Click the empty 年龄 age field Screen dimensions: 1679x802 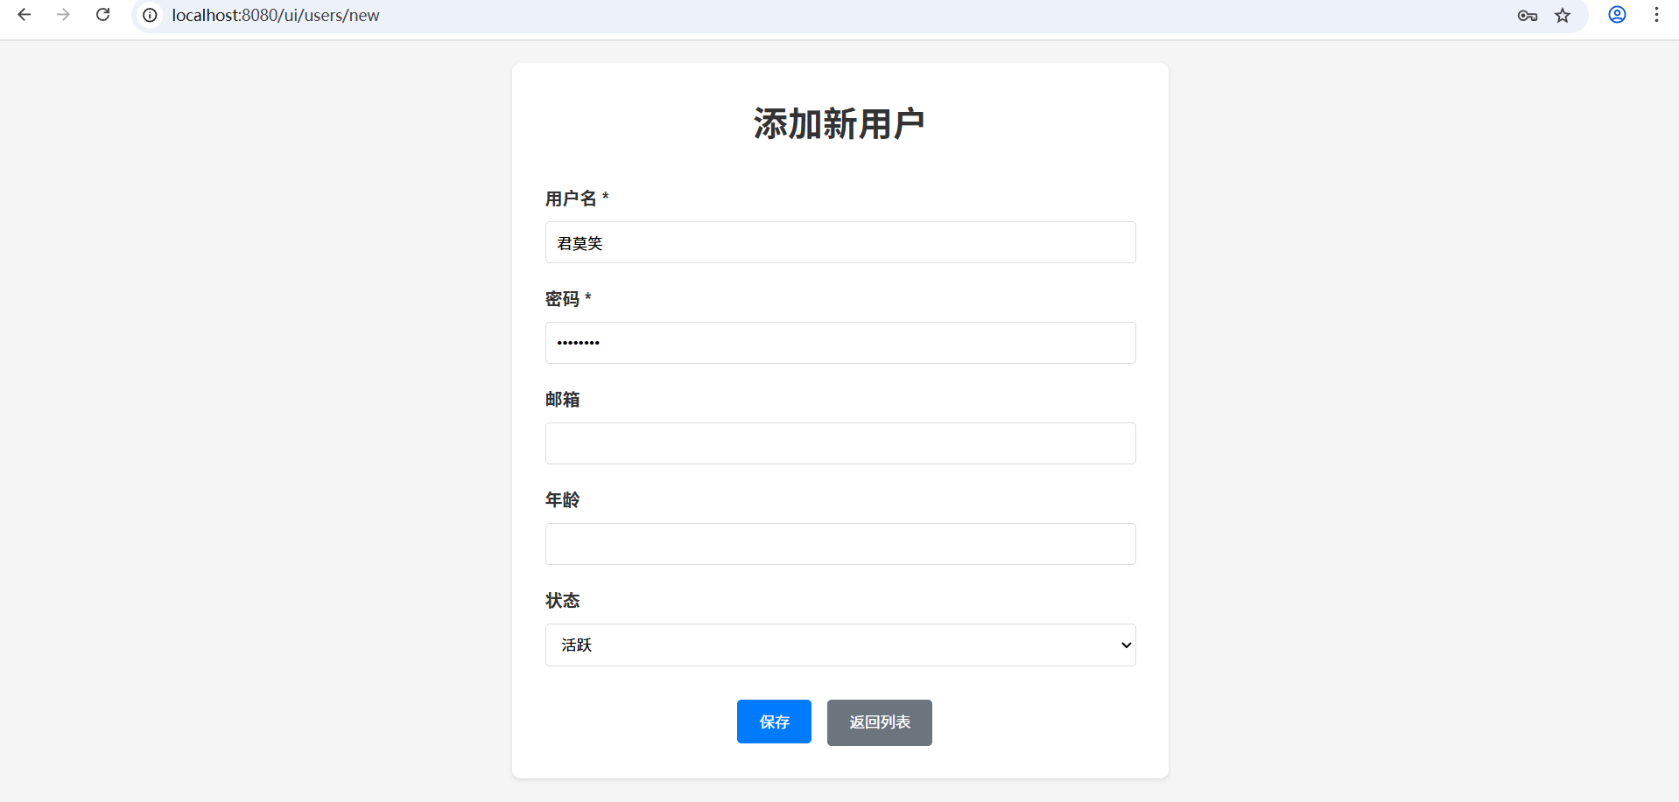[839, 543]
